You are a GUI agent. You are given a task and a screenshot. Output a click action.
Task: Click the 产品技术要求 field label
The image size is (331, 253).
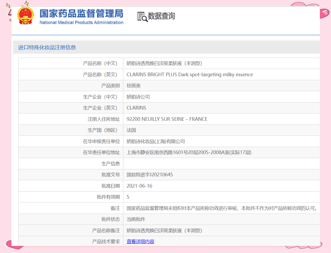click(x=106, y=241)
